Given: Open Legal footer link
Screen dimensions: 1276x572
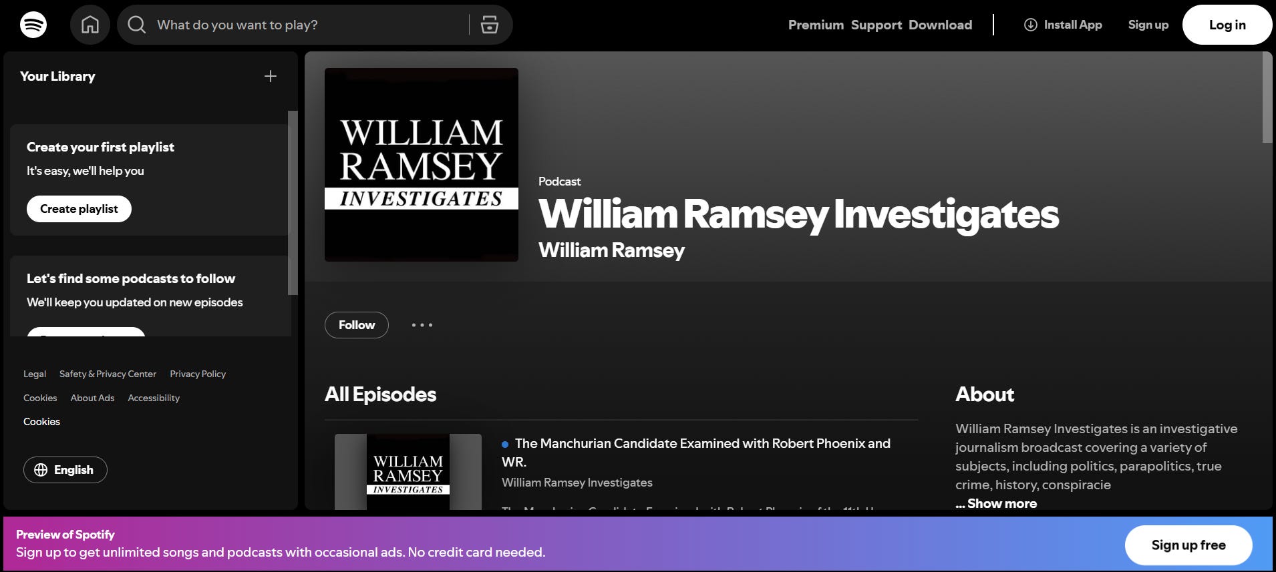Looking at the screenshot, I should (35, 374).
